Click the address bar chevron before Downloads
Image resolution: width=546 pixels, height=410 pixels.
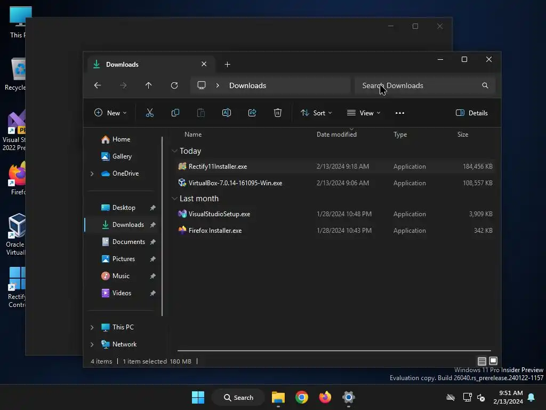[218, 85]
